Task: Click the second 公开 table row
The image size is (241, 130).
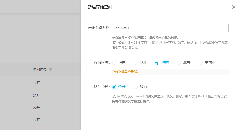Action: pos(36,95)
